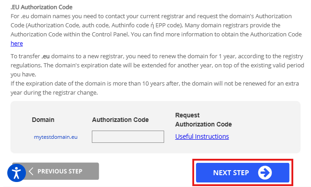
Task: Click the left chevron on Previous Step
Action: click(x=31, y=172)
